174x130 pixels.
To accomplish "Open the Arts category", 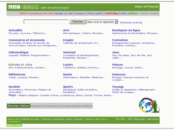I will tap(66, 30).
